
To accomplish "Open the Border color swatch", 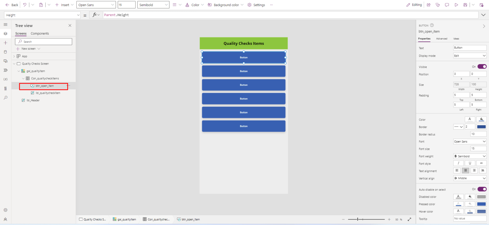I will (x=481, y=126).
